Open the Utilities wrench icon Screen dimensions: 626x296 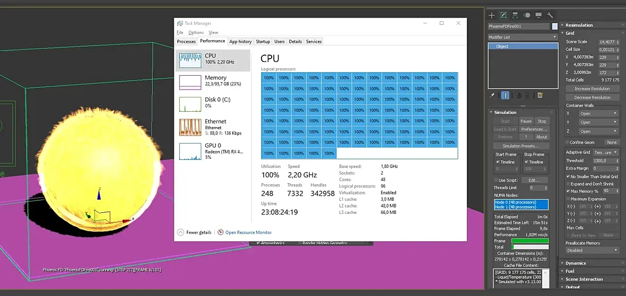point(550,15)
